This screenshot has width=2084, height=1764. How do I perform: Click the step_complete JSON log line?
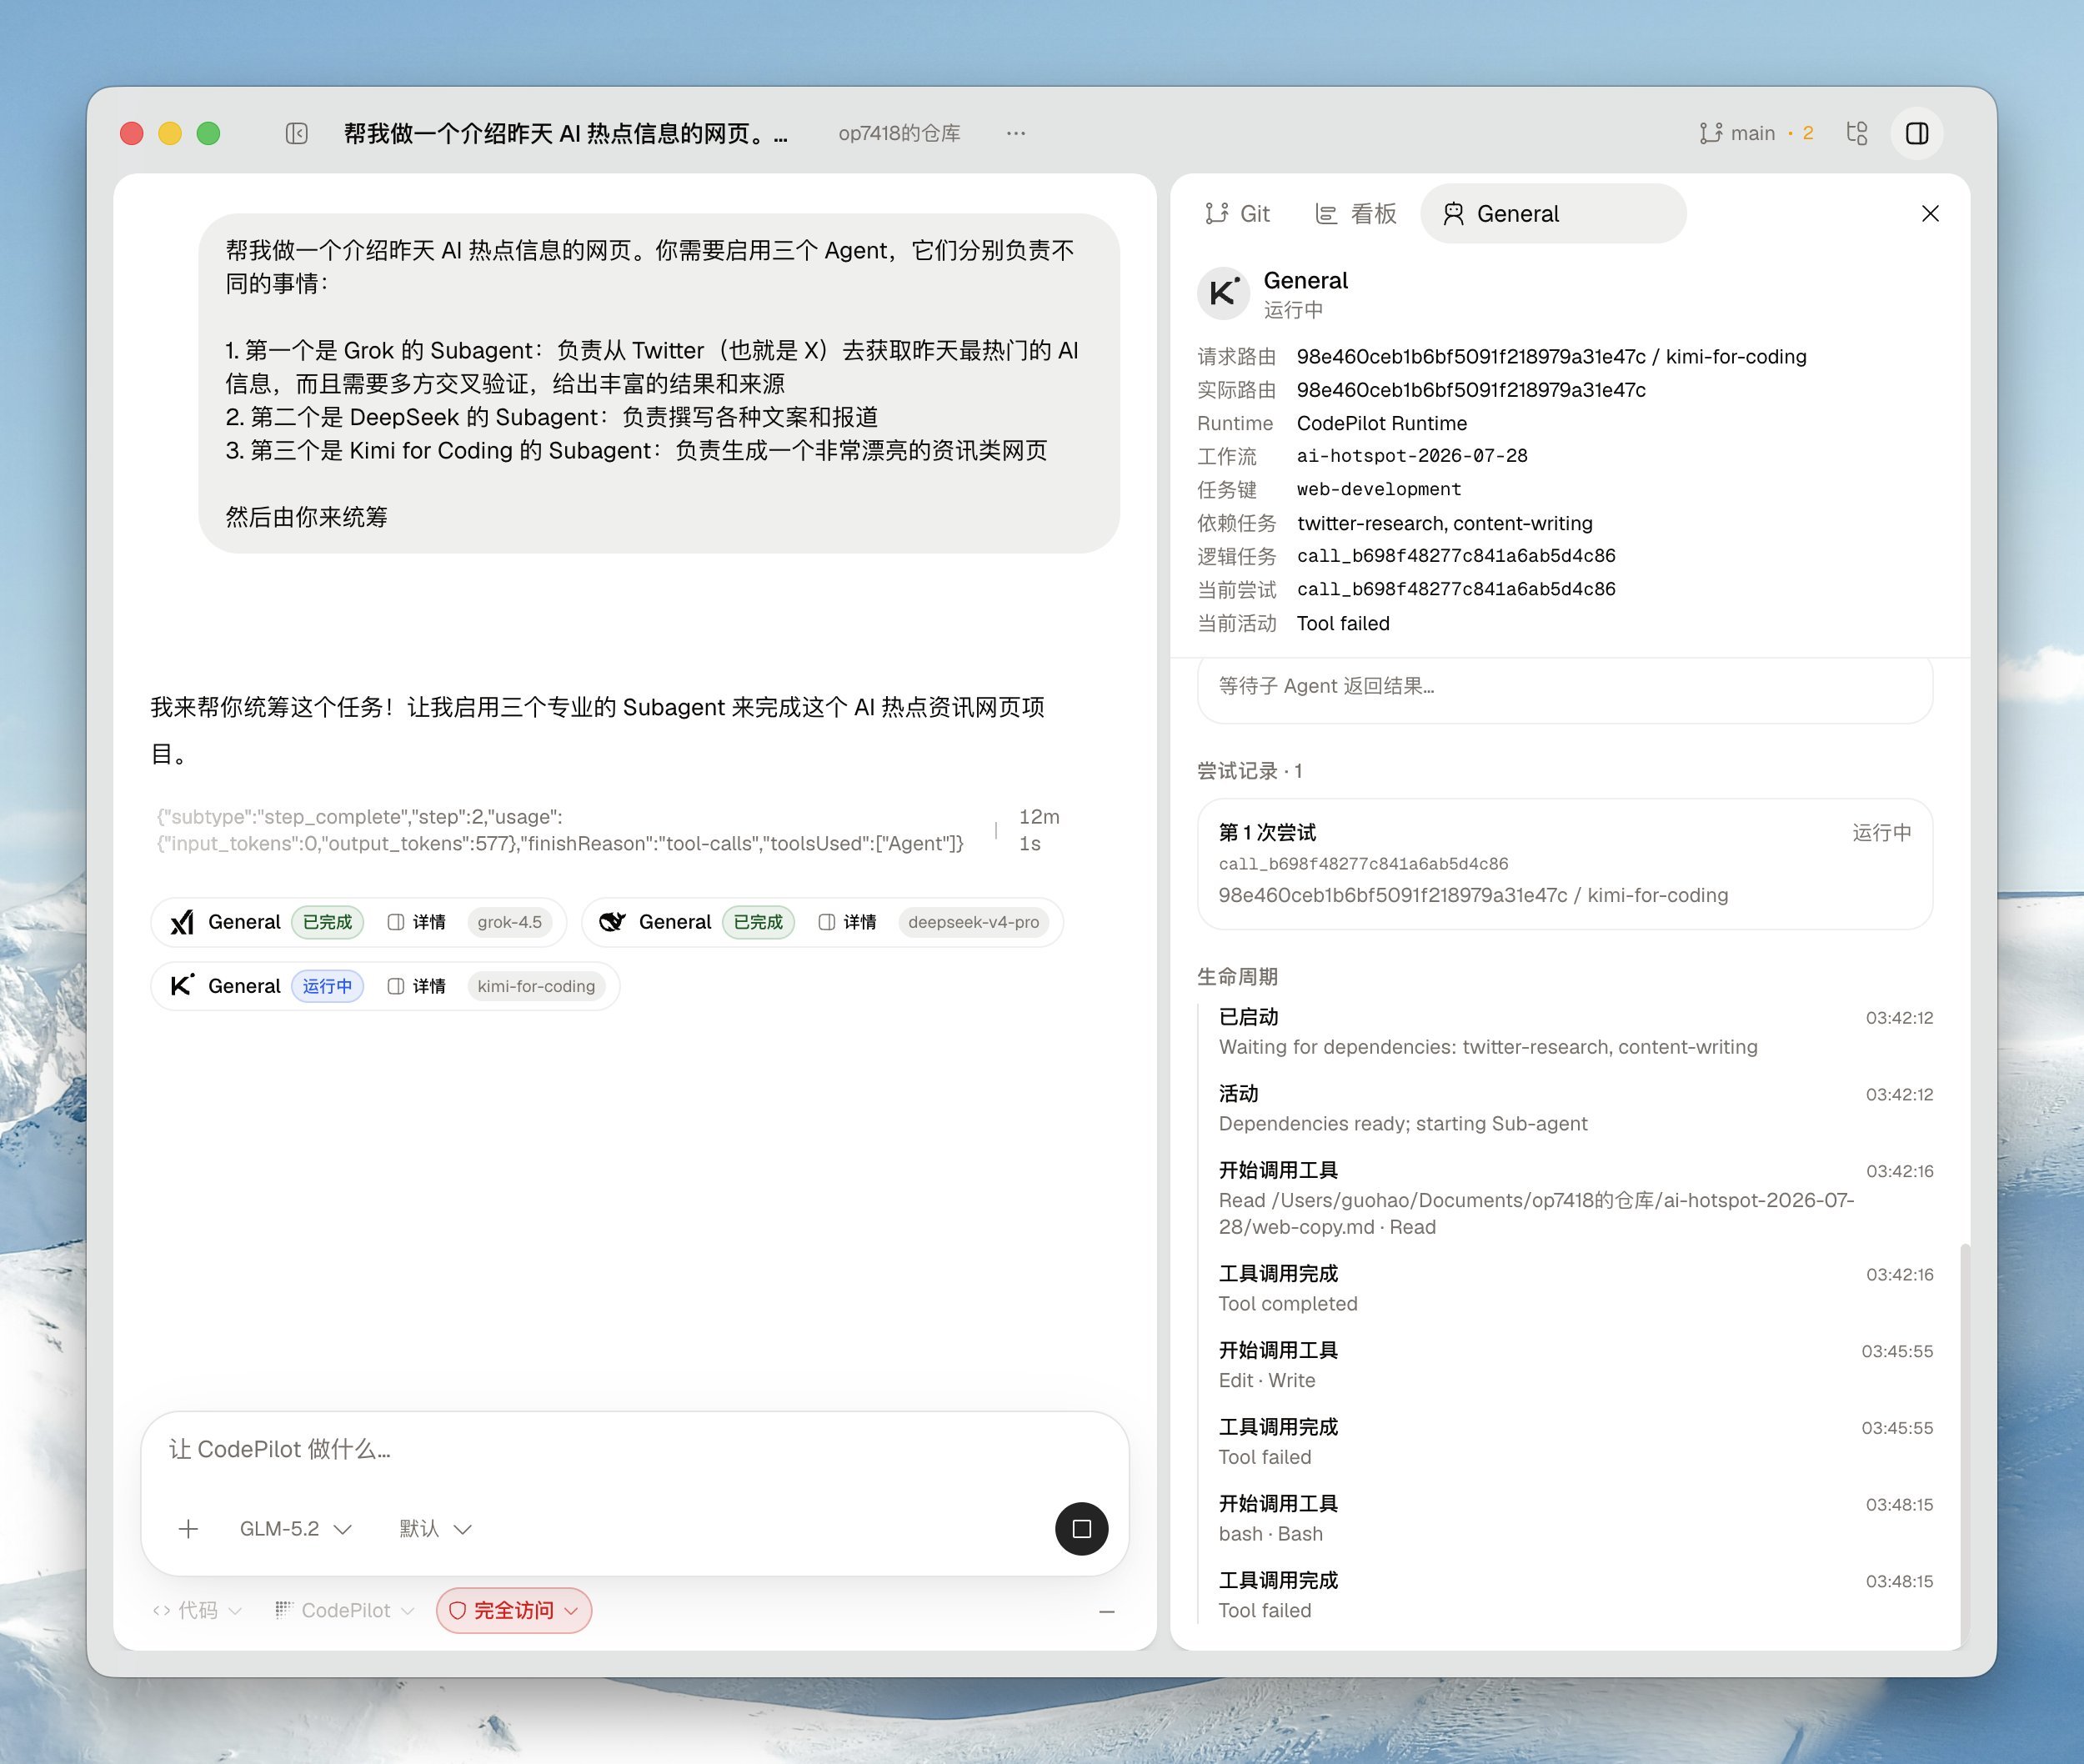click(560, 830)
